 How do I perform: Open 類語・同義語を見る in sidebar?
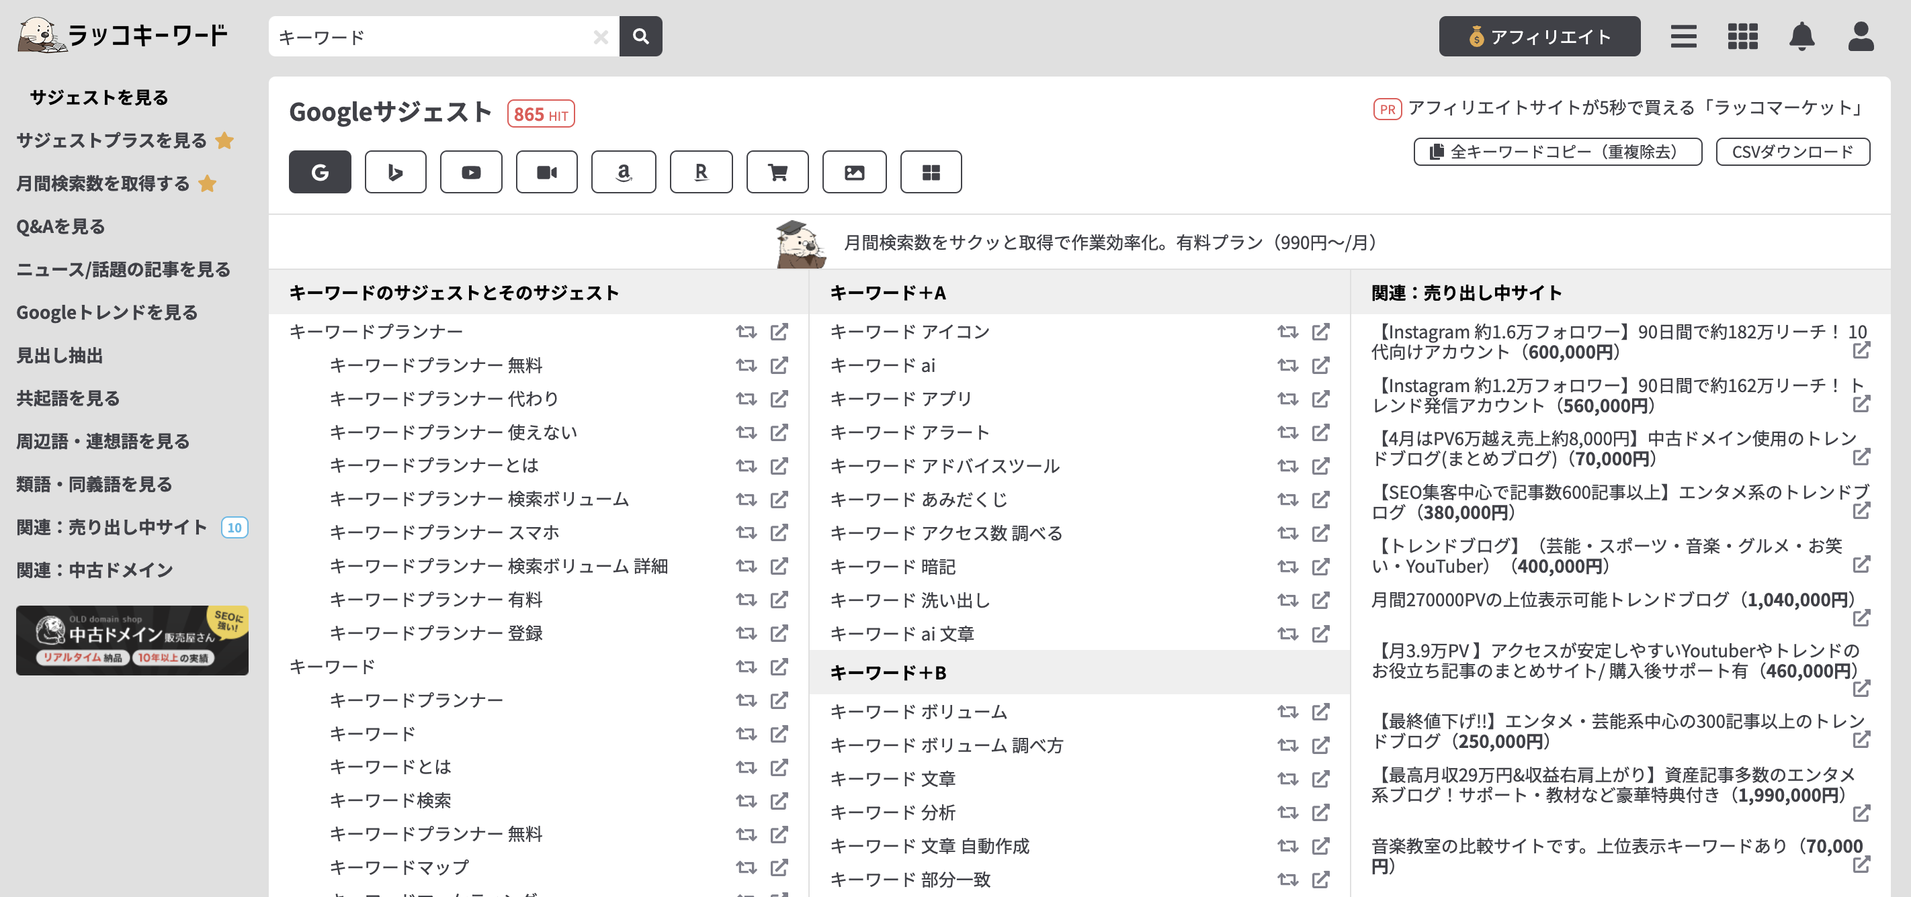point(94,484)
